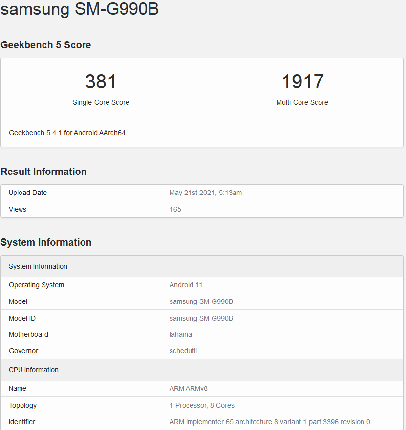
Task: Click the Views label
Action: (x=18, y=209)
